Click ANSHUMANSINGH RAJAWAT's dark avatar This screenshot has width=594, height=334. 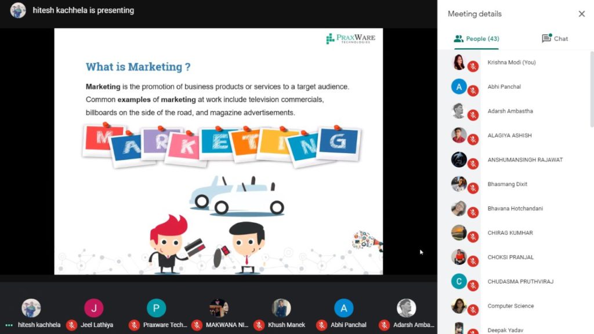coord(459,160)
